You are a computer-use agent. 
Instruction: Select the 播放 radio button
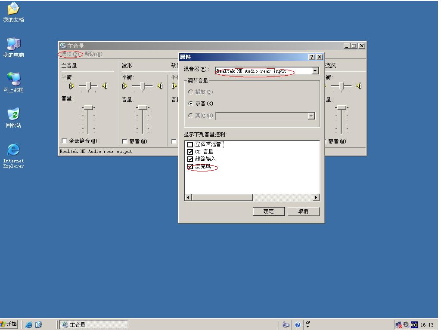[191, 92]
